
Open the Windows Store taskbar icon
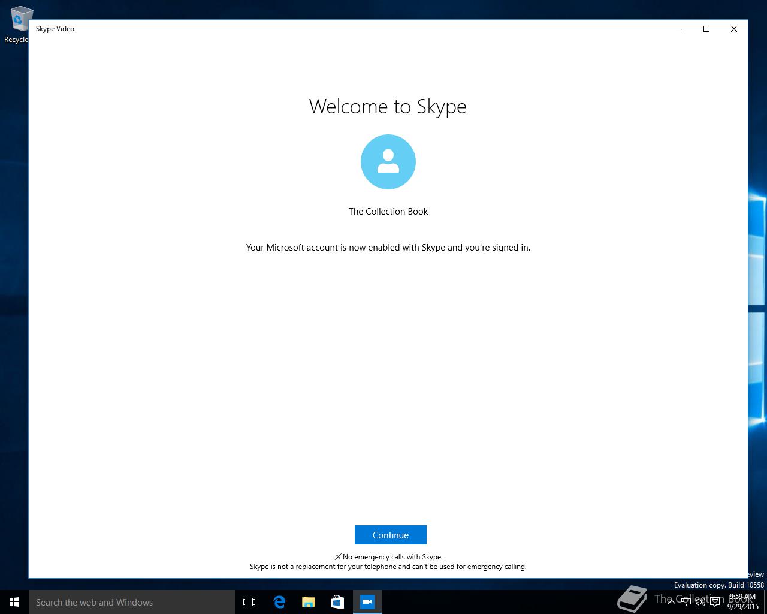pyautogui.click(x=338, y=602)
